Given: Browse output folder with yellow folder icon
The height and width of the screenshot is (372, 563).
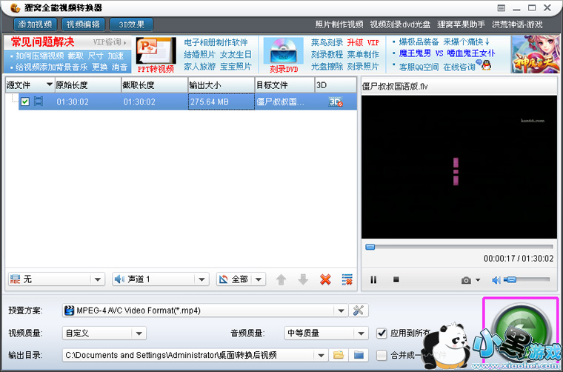Looking at the screenshot, I should 339,356.
